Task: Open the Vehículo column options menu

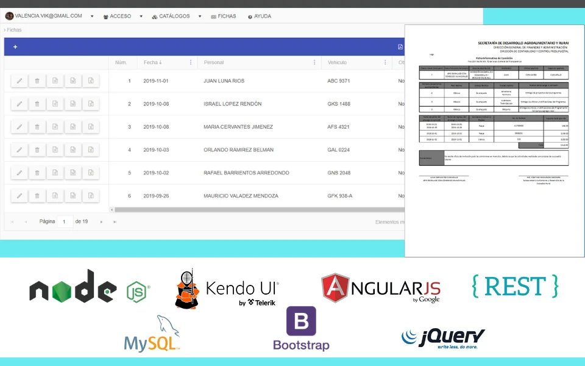Action: (x=385, y=62)
